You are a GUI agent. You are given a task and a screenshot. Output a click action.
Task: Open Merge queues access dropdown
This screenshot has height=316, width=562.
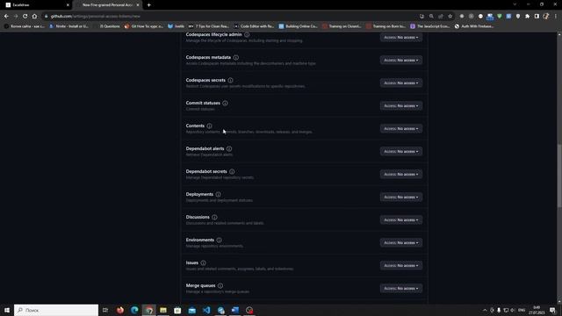401,289
